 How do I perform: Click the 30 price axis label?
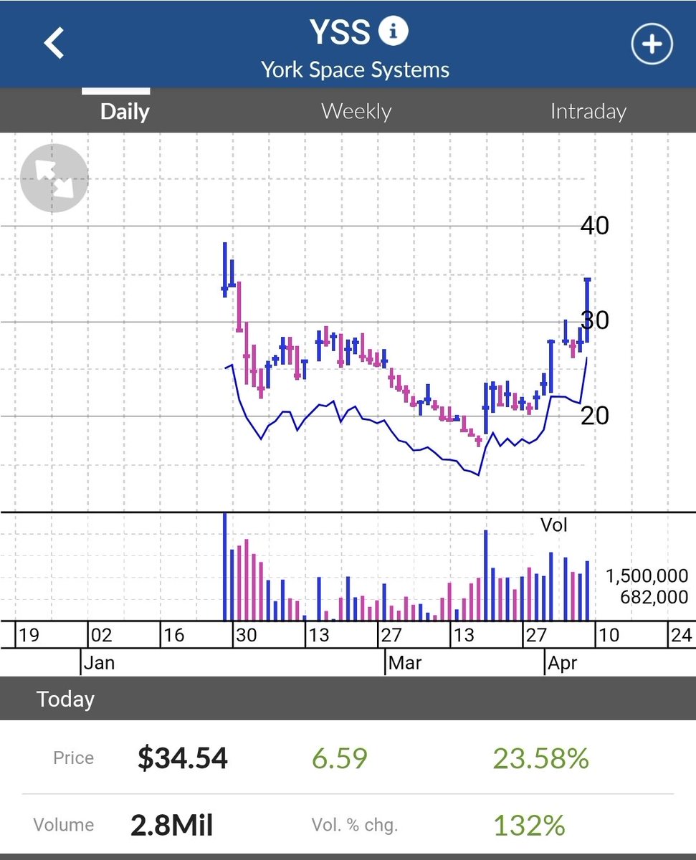point(594,320)
